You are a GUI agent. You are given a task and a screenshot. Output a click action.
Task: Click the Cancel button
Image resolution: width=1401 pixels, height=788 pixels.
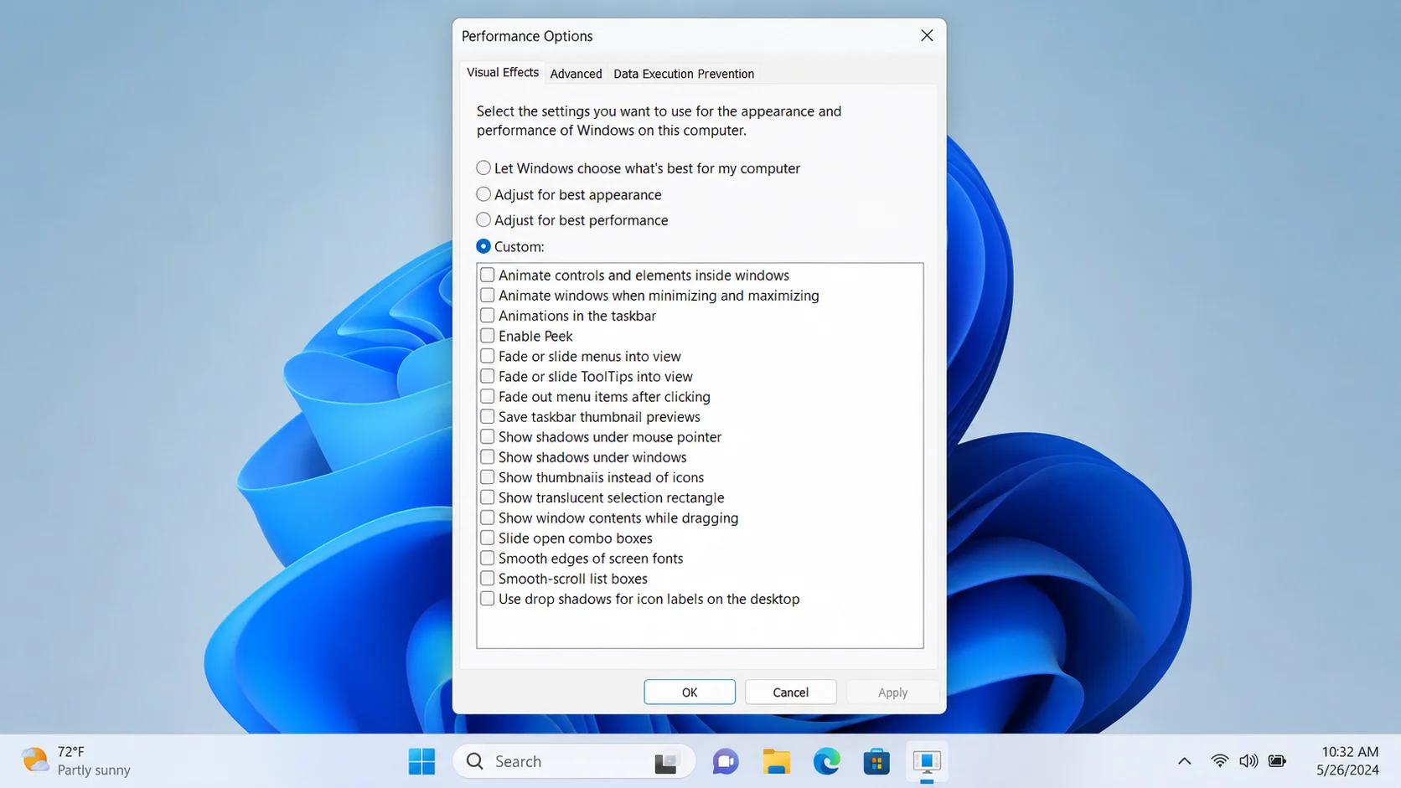pyautogui.click(x=790, y=692)
